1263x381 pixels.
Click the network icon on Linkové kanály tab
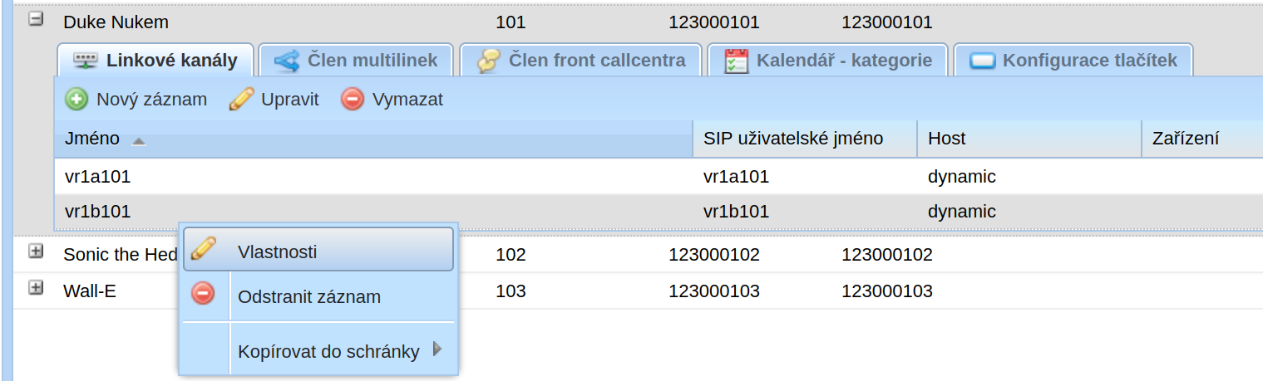point(85,61)
